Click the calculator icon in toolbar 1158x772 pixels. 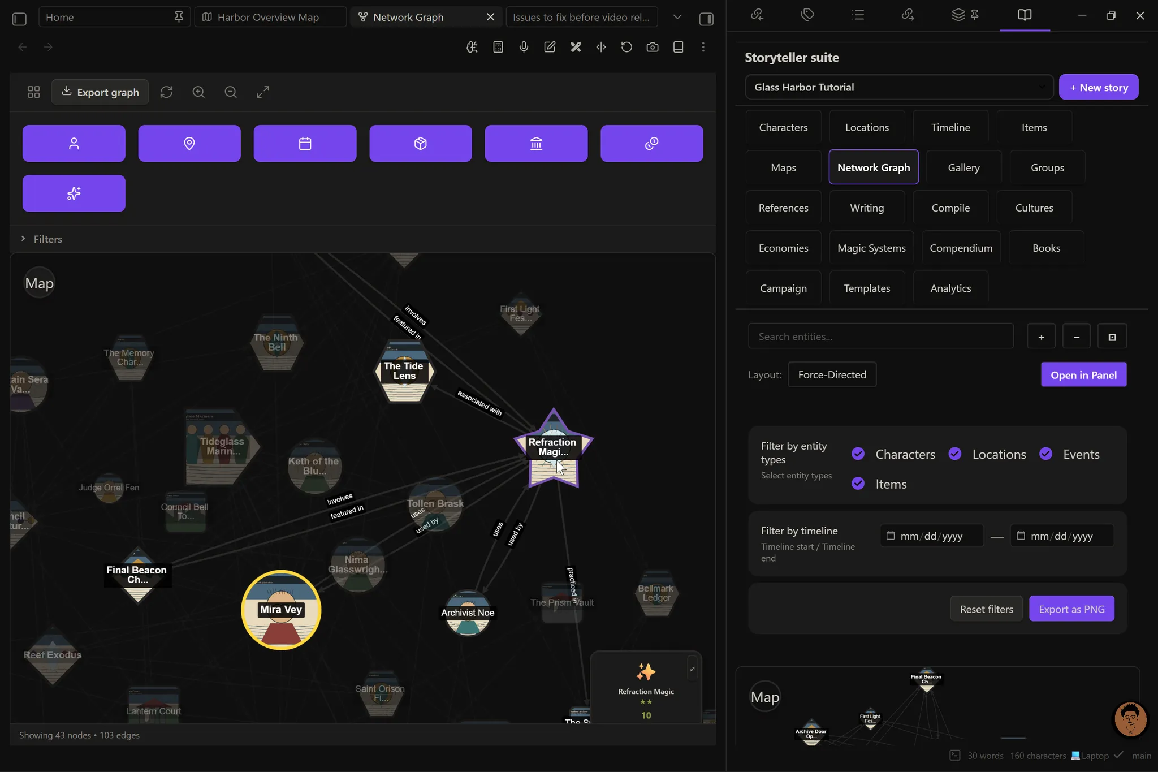pyautogui.click(x=498, y=47)
